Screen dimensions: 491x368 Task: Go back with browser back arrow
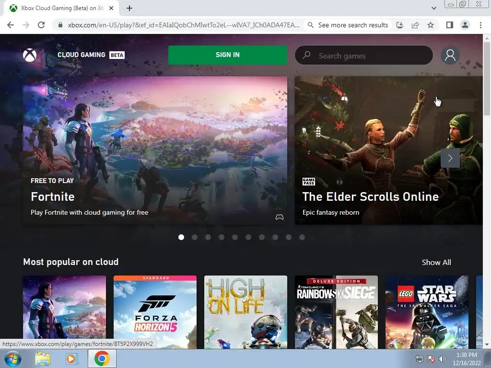click(11, 25)
